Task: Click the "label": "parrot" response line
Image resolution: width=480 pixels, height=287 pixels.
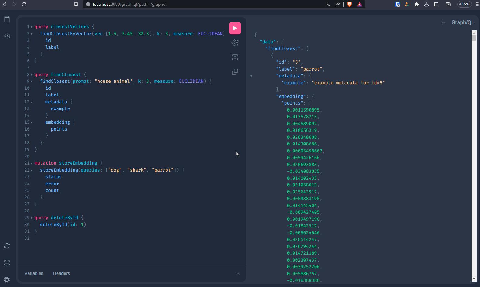Action: tap(300, 69)
